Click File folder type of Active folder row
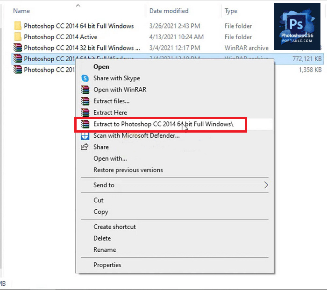This screenshot has height=290, width=327. pyautogui.click(x=238, y=37)
